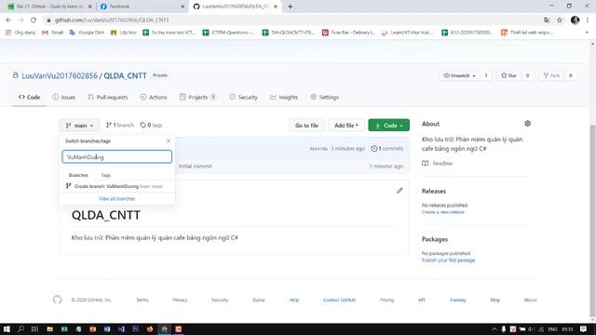Open the Security repository tab

[243, 97]
